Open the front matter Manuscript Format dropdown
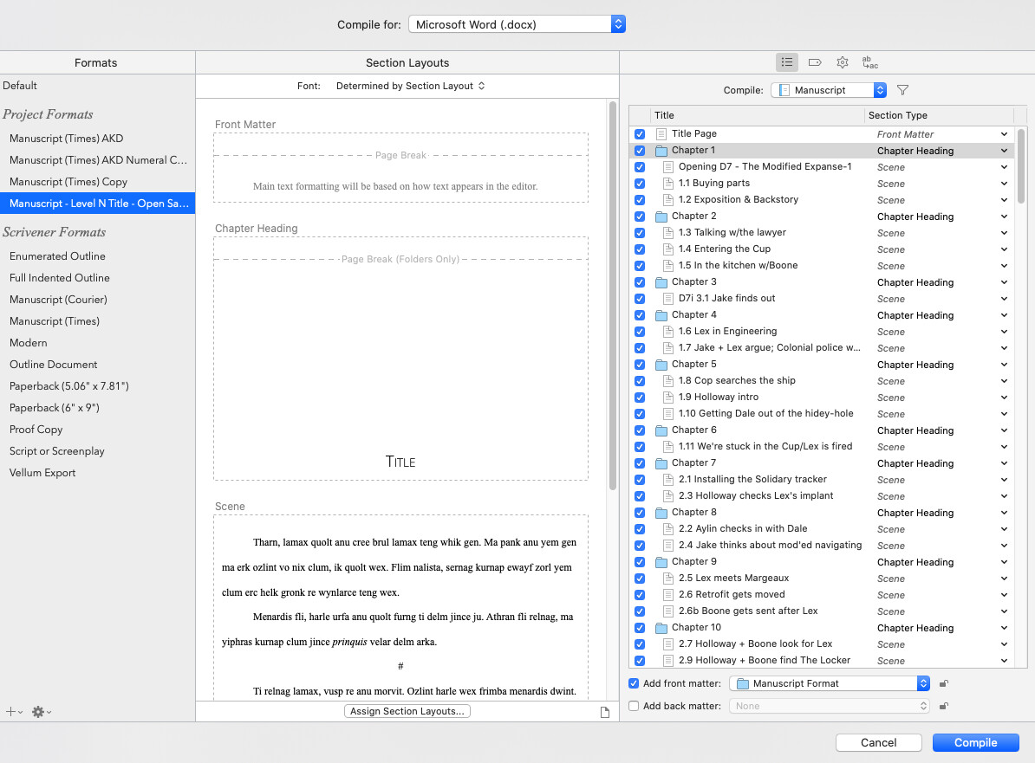Viewport: 1035px width, 763px height. [830, 683]
